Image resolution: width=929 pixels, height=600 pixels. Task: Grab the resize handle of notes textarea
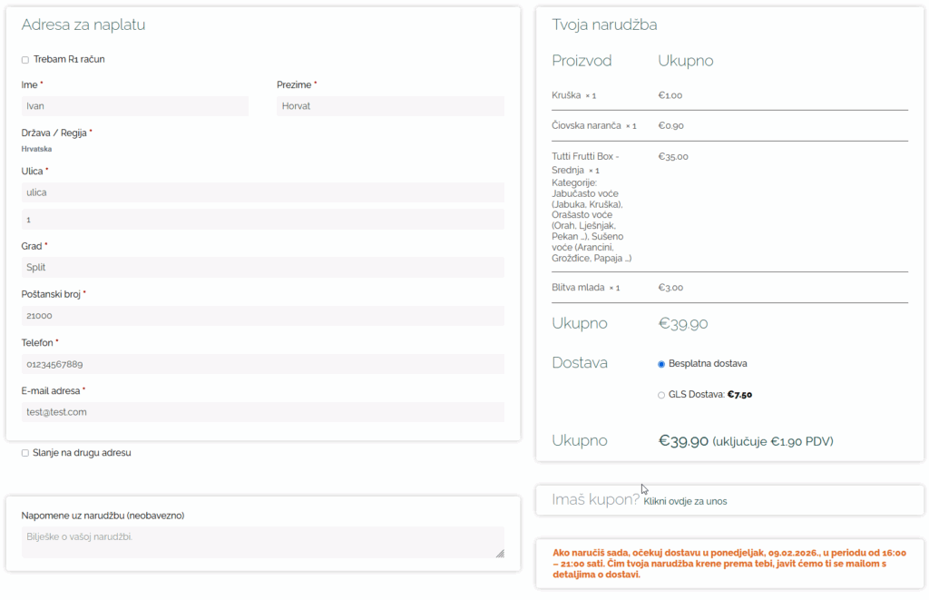click(x=500, y=553)
